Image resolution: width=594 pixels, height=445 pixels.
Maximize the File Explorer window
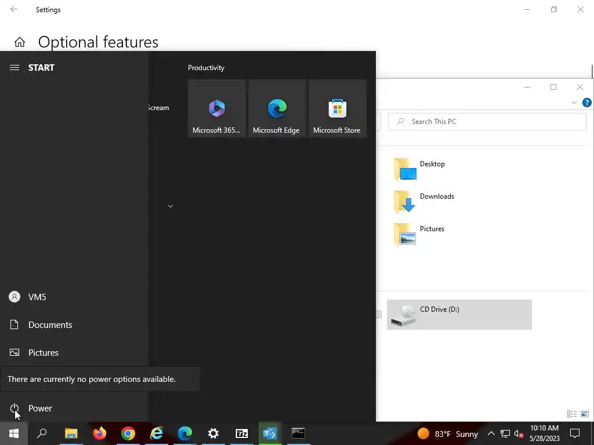pos(553,87)
